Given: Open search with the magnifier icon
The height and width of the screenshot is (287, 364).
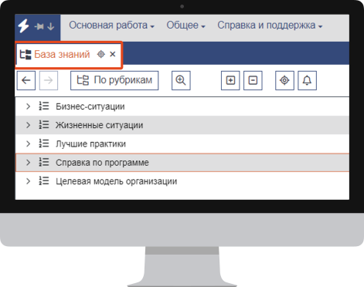Looking at the screenshot, I should [x=181, y=80].
